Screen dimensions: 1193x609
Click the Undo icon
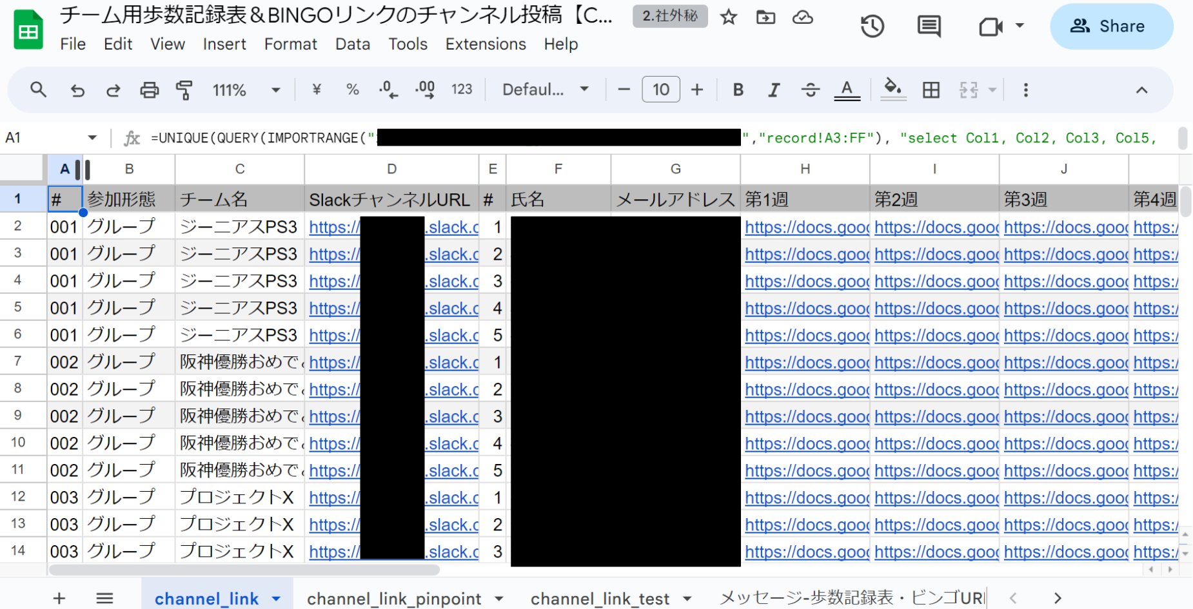point(77,90)
